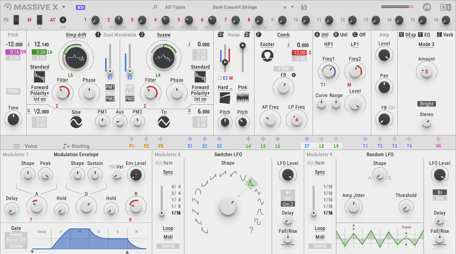The image size is (456, 254).
Task: Open the Hard noise waveform thumbnail
Action: pyautogui.click(x=225, y=97)
